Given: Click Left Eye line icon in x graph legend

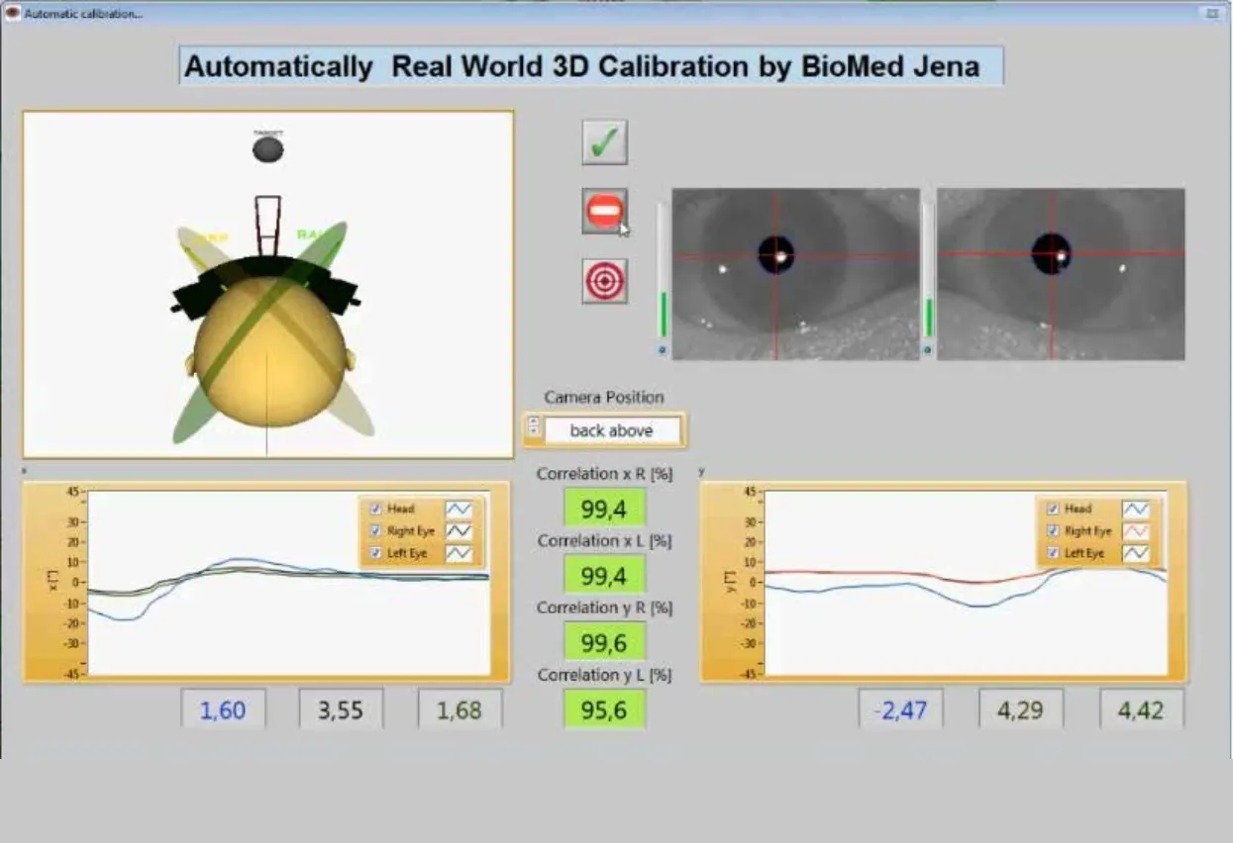Looking at the screenshot, I should tap(459, 553).
